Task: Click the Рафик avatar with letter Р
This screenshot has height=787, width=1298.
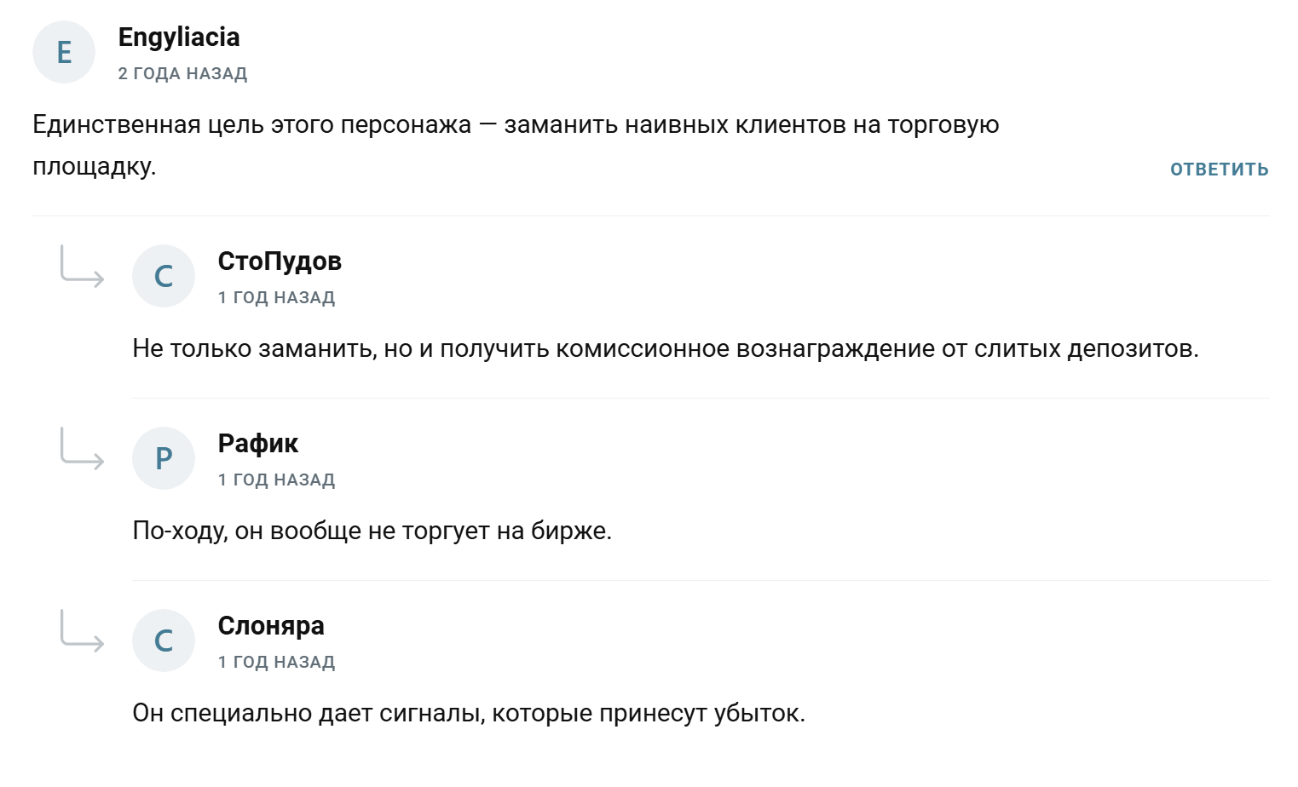Action: 164,458
